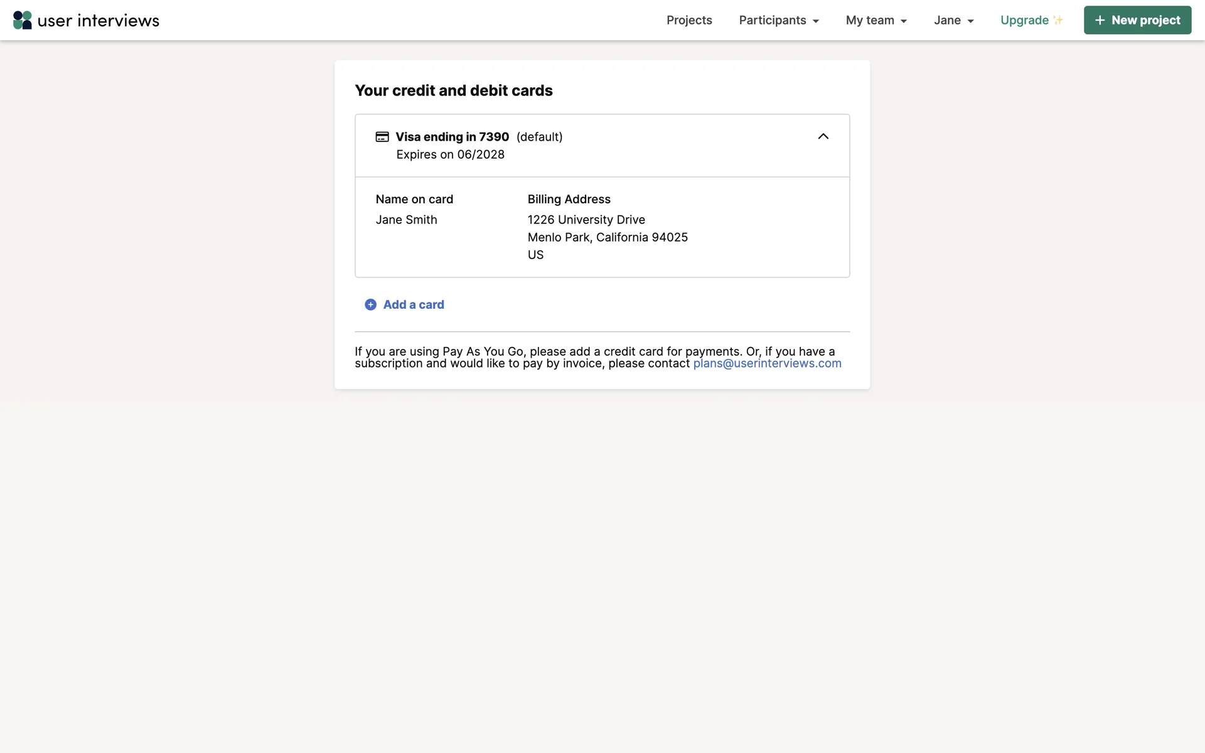Click the Expires on 06/2028 text
This screenshot has width=1205, height=753.
pos(450,154)
